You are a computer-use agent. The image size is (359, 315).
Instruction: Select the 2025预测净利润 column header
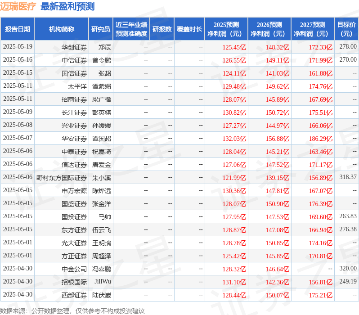coord(226,29)
